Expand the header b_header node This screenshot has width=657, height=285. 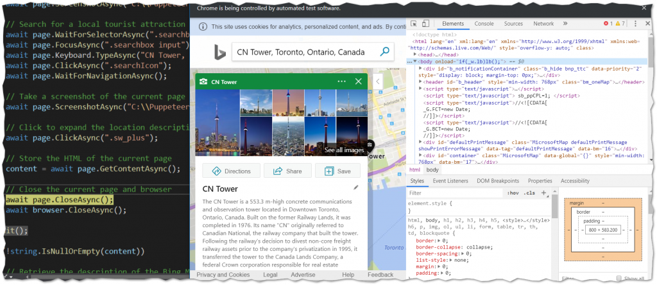421,82
